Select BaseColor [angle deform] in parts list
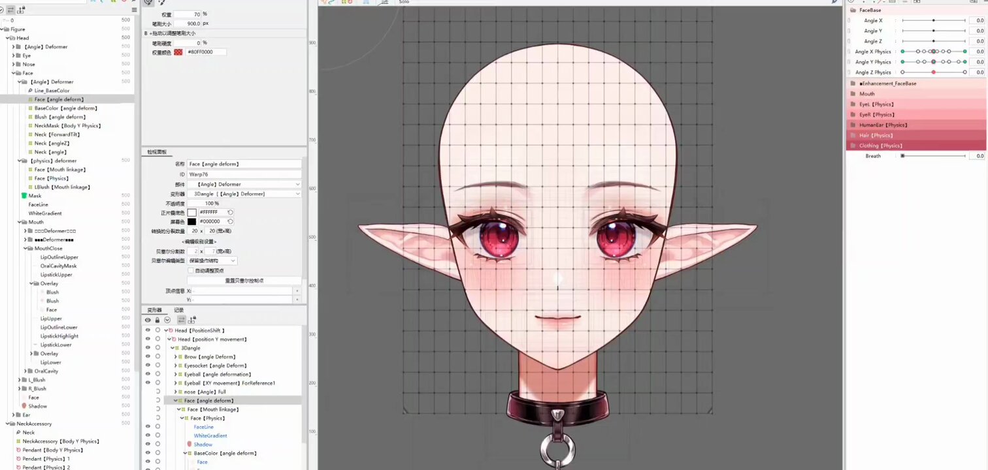Screen dimensions: 988x470 [x=65, y=108]
